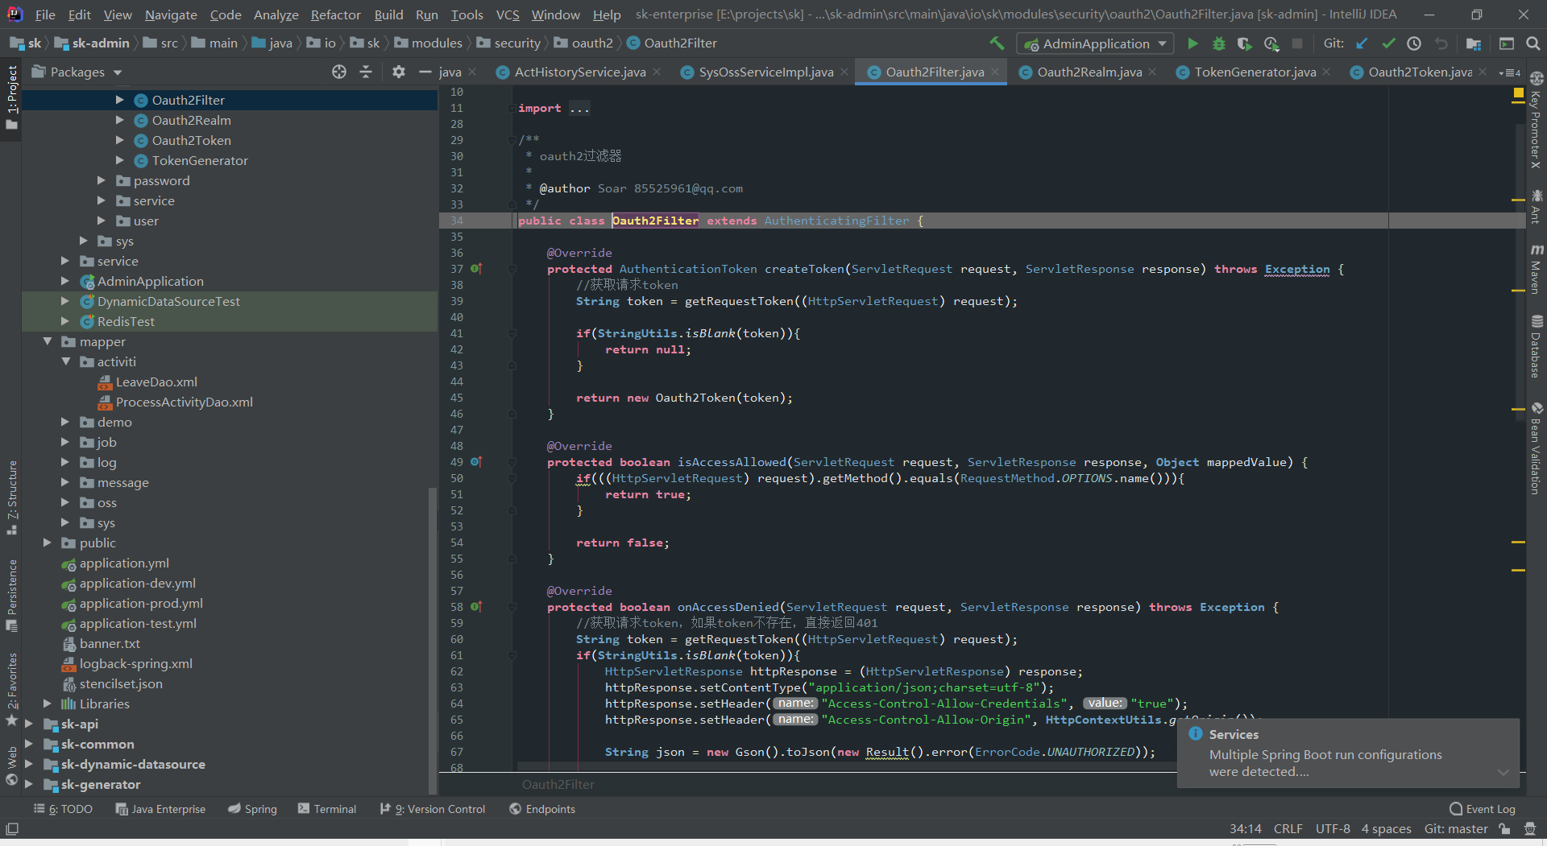Hide the Packages panel with minus icon
The width and height of the screenshot is (1547, 846).
coord(425,72)
